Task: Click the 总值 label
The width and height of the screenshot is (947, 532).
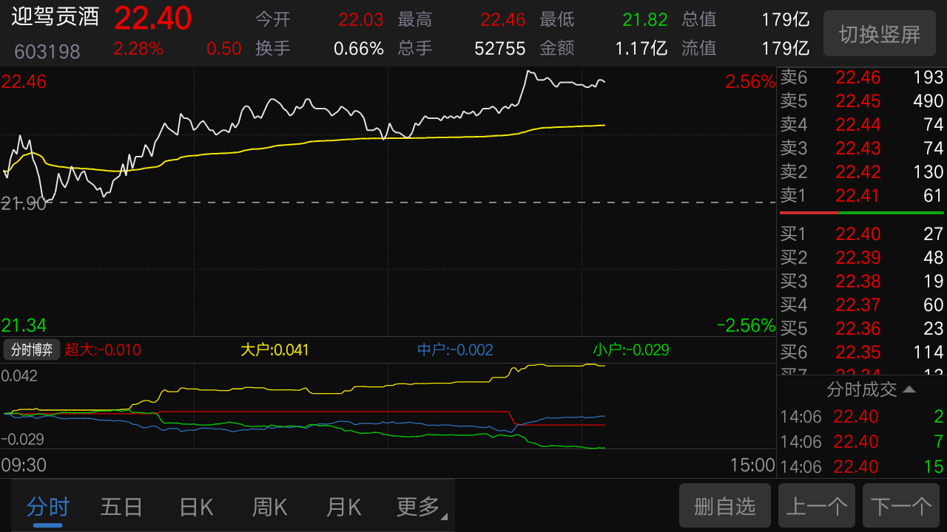Action: (699, 20)
